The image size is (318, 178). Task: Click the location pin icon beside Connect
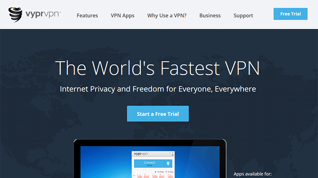pos(168,163)
